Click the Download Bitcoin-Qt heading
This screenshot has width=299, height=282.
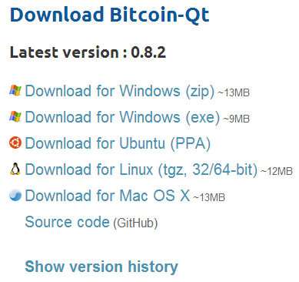click(x=110, y=15)
